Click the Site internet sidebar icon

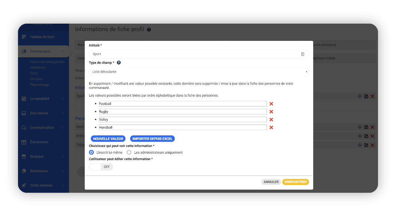pos(24,113)
